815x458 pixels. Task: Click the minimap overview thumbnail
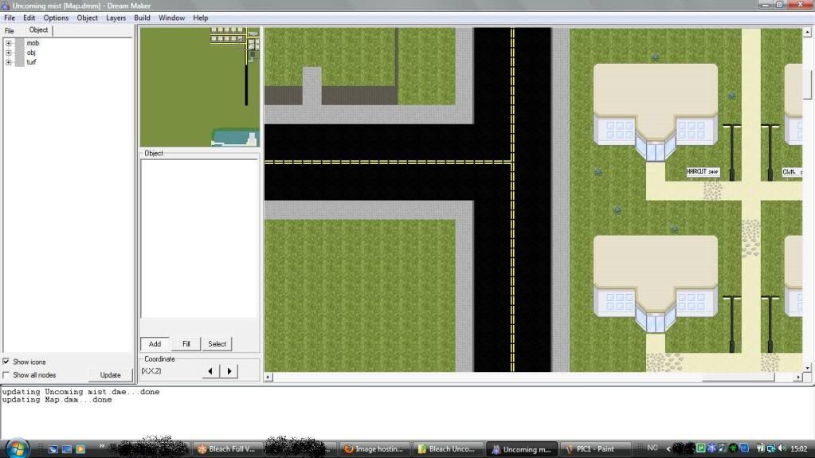[200, 87]
